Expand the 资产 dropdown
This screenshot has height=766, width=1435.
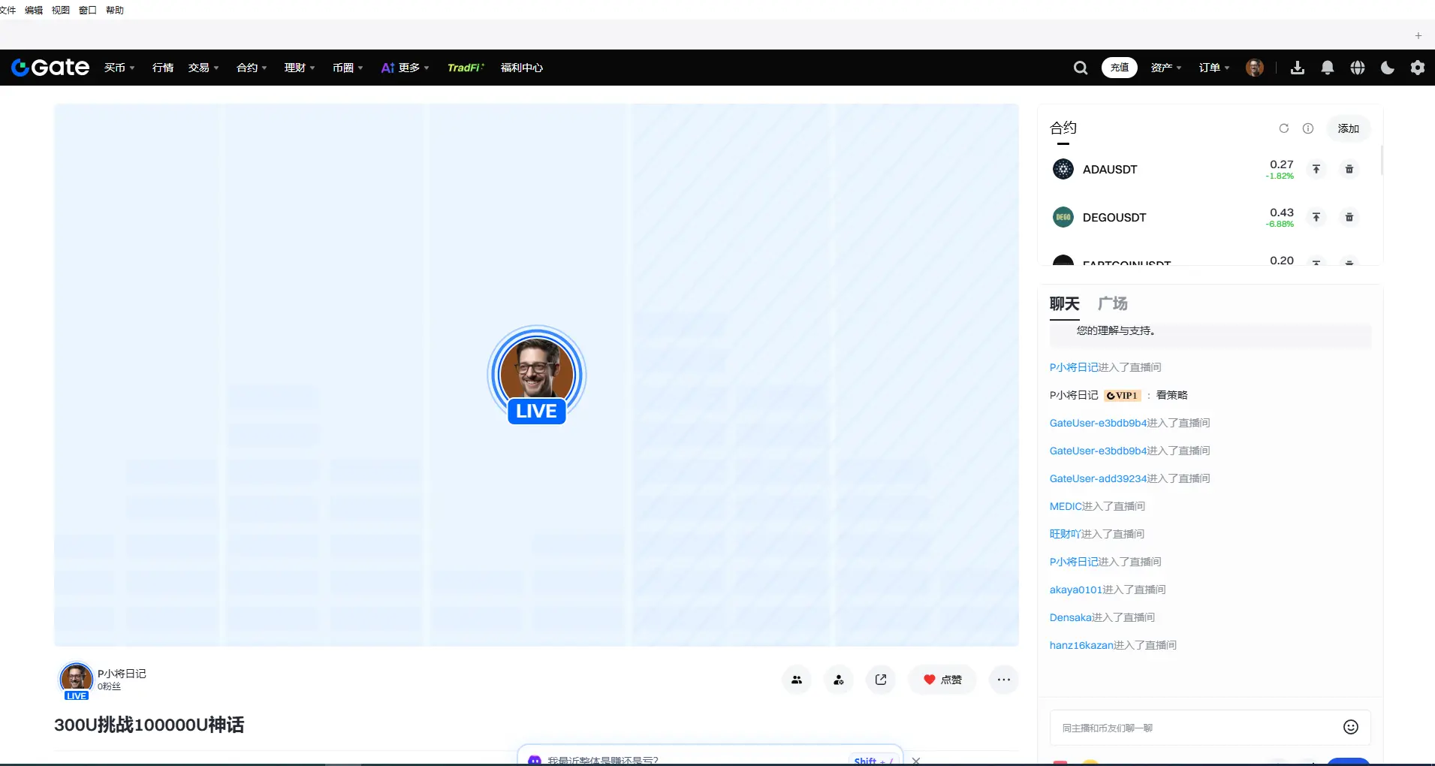point(1166,68)
